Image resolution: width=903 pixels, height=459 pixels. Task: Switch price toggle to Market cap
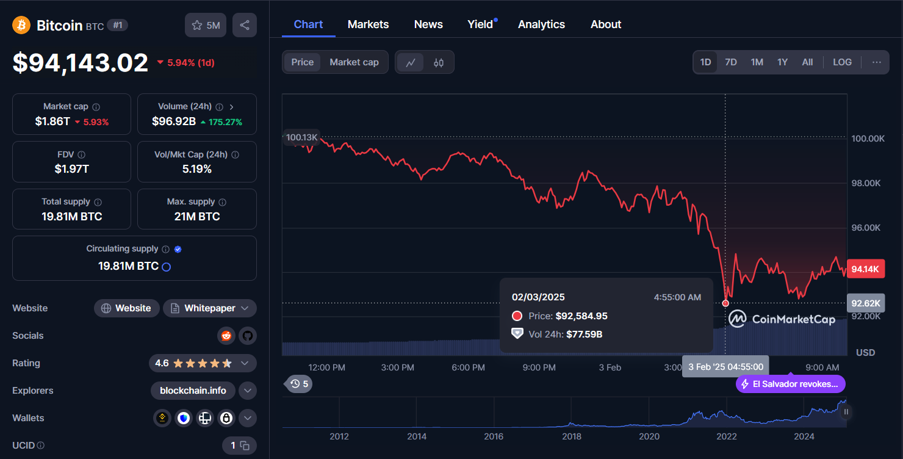(354, 62)
